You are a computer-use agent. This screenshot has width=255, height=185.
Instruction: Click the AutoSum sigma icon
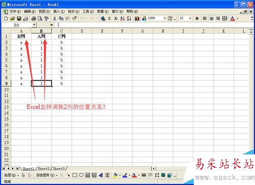click(x=110, y=18)
